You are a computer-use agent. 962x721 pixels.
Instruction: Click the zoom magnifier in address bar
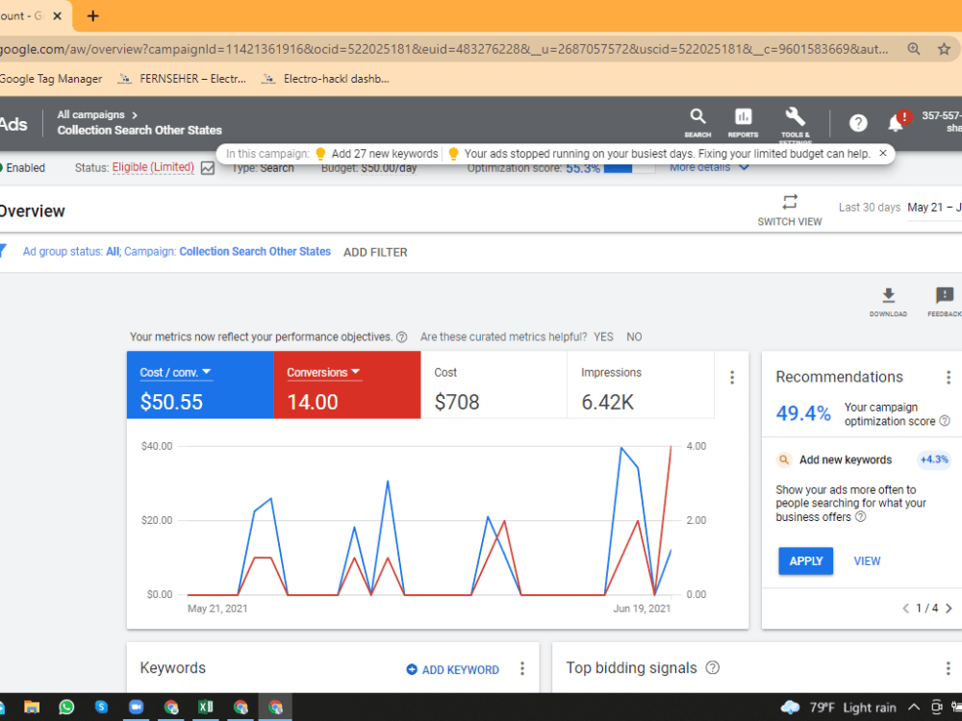tap(914, 49)
